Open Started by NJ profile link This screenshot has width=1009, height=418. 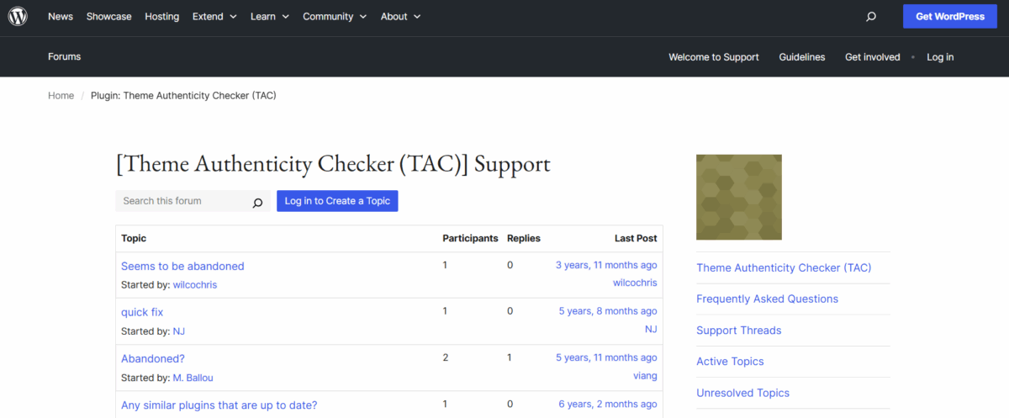click(179, 331)
